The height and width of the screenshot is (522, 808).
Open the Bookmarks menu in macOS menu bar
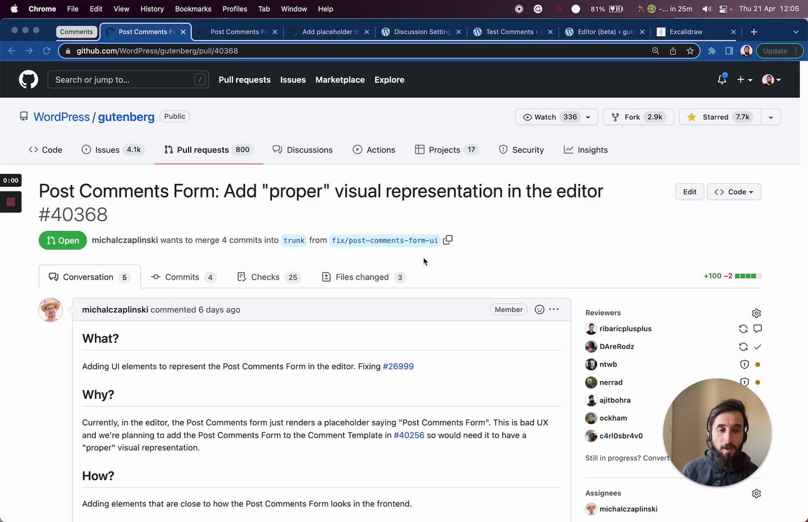193,9
